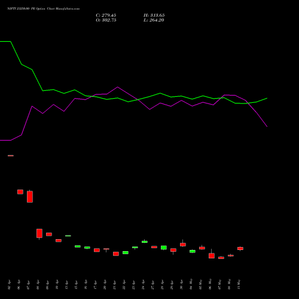Image resolution: width=299 pixels, height=299 pixels.
Task: Select the 07 Apr date label
Action: 28,285
